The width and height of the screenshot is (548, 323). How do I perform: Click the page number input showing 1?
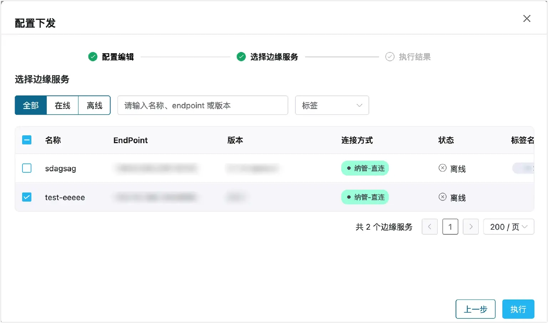(x=450, y=227)
